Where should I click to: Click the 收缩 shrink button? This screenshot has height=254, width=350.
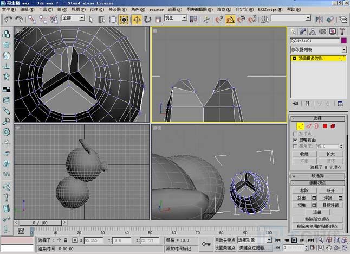[x=304, y=154]
